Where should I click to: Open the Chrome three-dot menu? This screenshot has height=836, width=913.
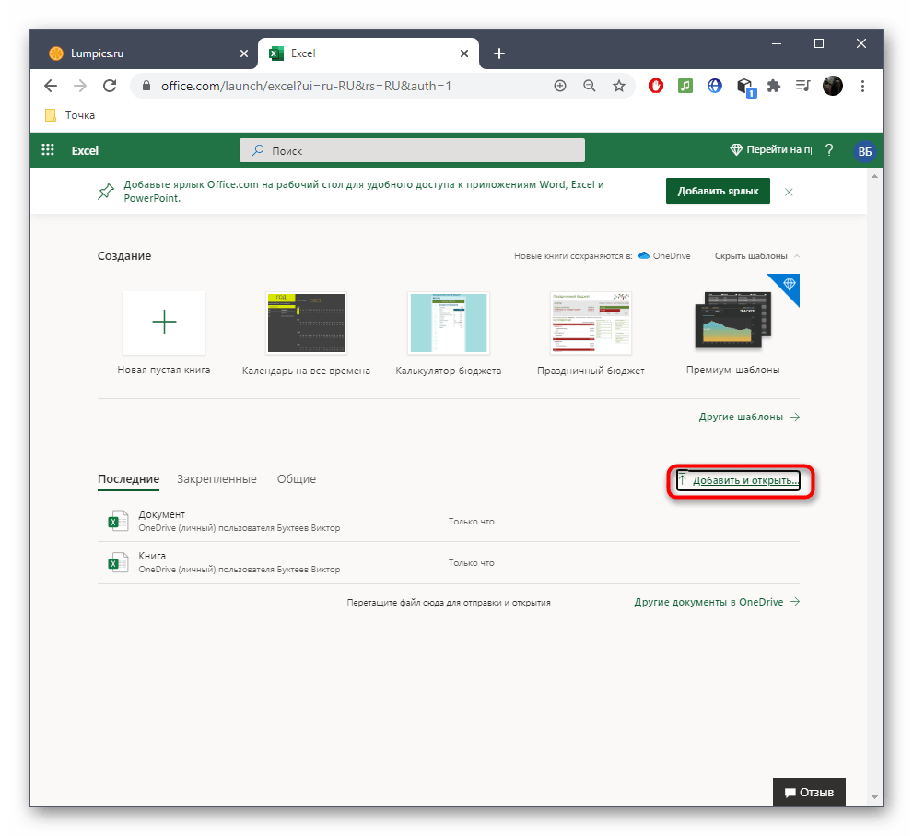pos(862,87)
